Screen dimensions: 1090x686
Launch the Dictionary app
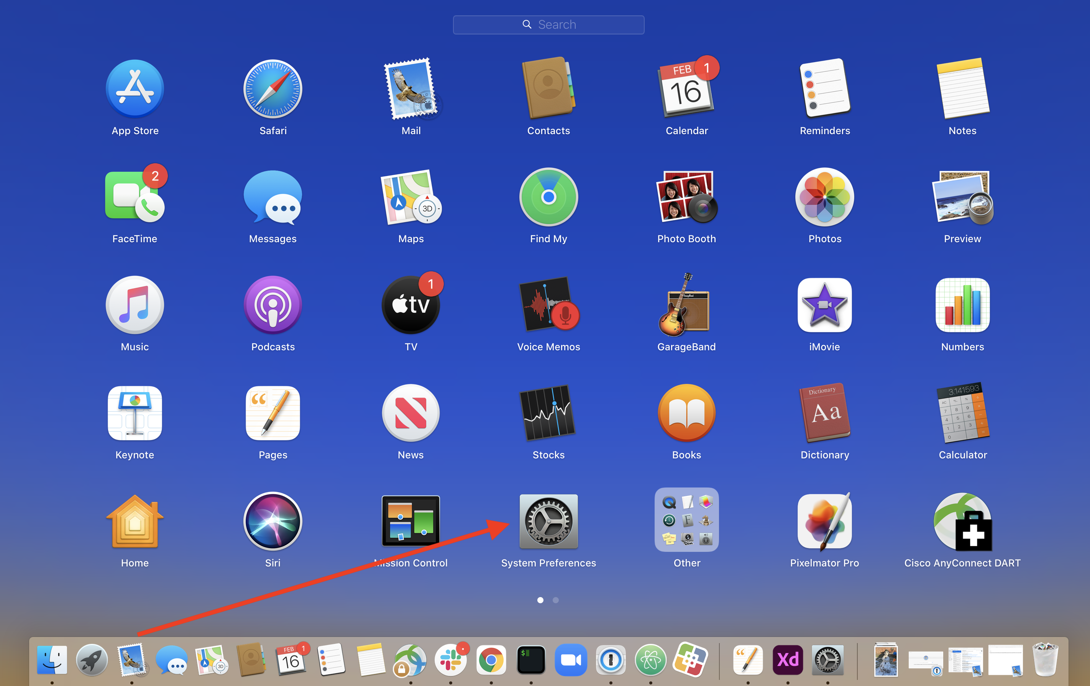click(x=825, y=413)
